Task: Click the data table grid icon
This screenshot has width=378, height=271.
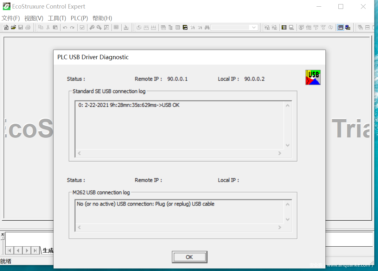Action: pyautogui.click(x=178, y=28)
